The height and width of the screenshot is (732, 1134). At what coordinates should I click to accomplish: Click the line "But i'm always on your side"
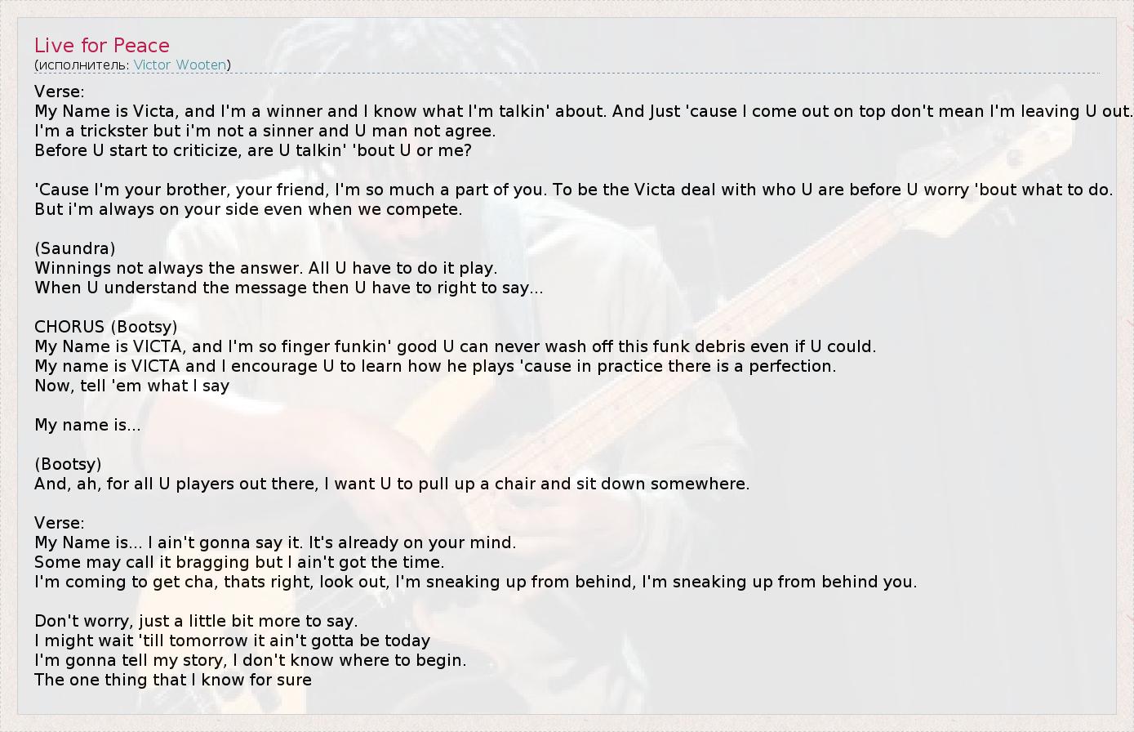[x=248, y=209]
